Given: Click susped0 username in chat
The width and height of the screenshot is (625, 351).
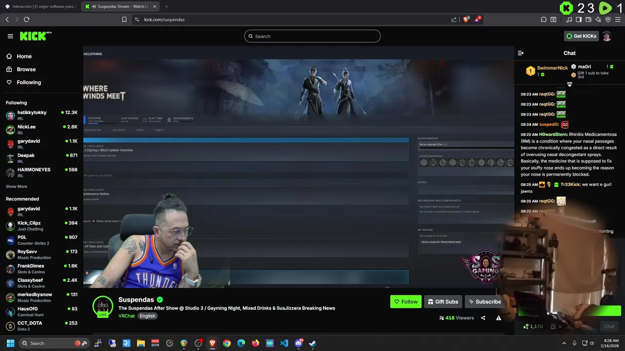Looking at the screenshot, I should tap(548, 125).
